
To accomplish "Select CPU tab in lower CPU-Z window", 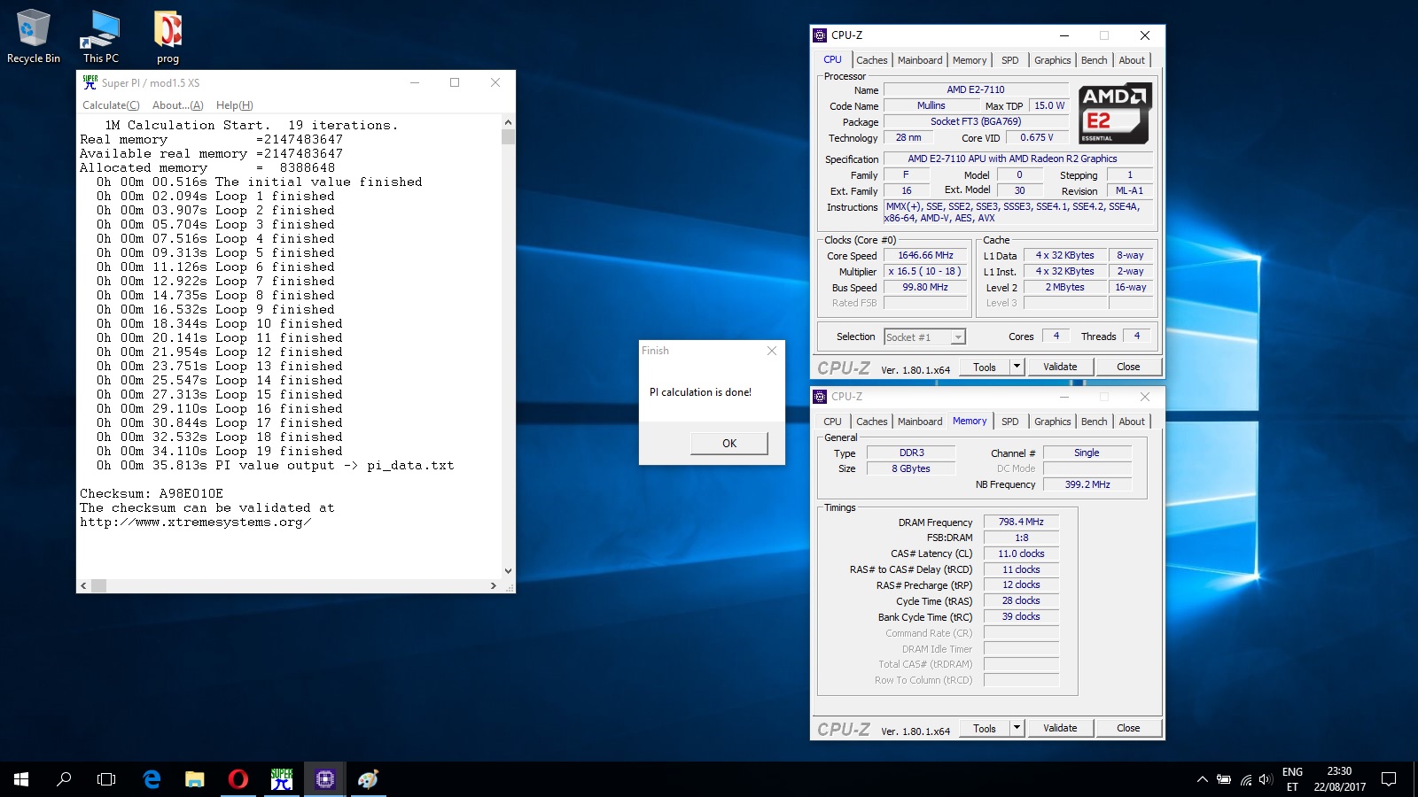I will [832, 422].
